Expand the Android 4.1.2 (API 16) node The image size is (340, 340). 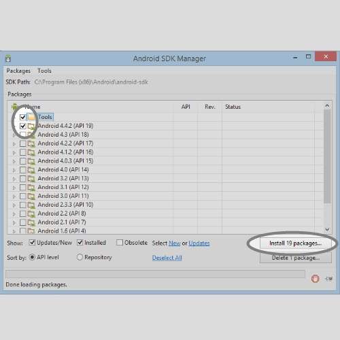pos(14,152)
